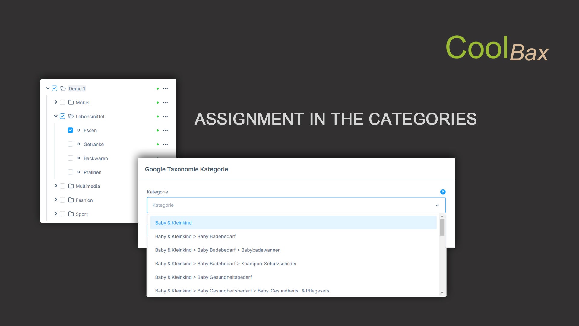
Task: Expand the Möbel category tree item
Action: 56,102
